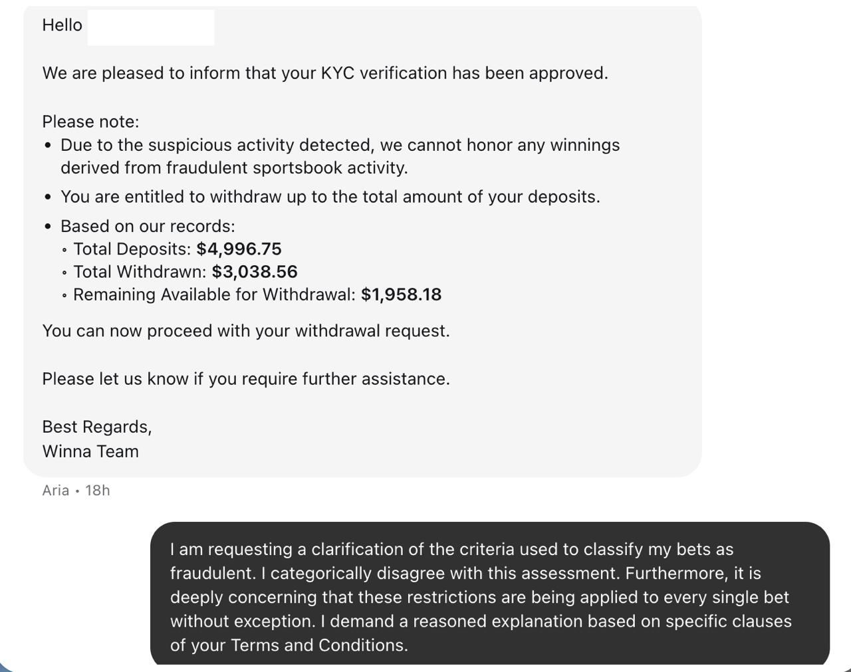Click the "Based on our records:" bullet
Screen dimensions: 851x672
(x=148, y=227)
